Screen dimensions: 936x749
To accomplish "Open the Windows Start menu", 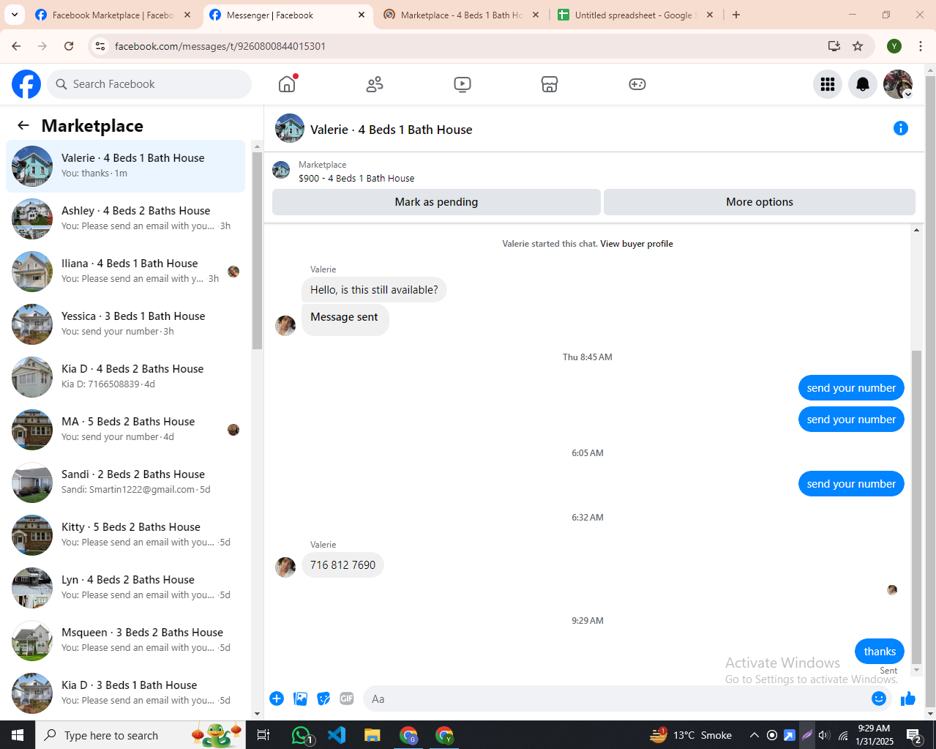I will tap(18, 735).
